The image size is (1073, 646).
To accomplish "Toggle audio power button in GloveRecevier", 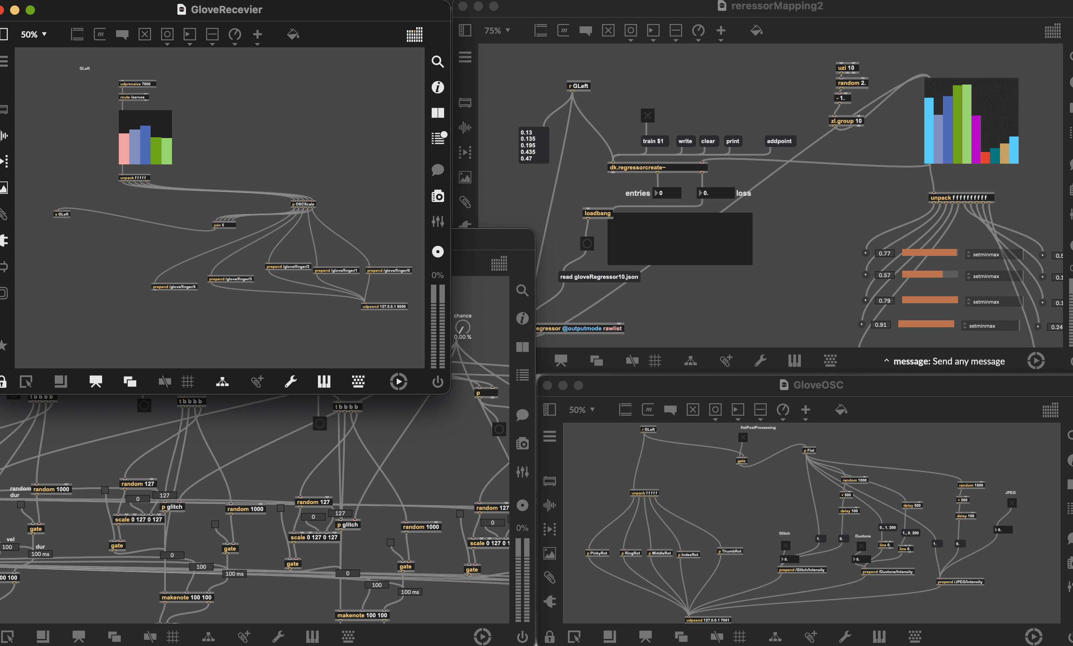I will point(437,382).
